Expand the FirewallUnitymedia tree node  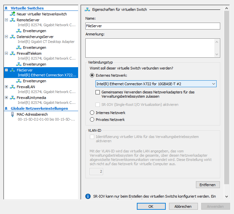[7, 97]
